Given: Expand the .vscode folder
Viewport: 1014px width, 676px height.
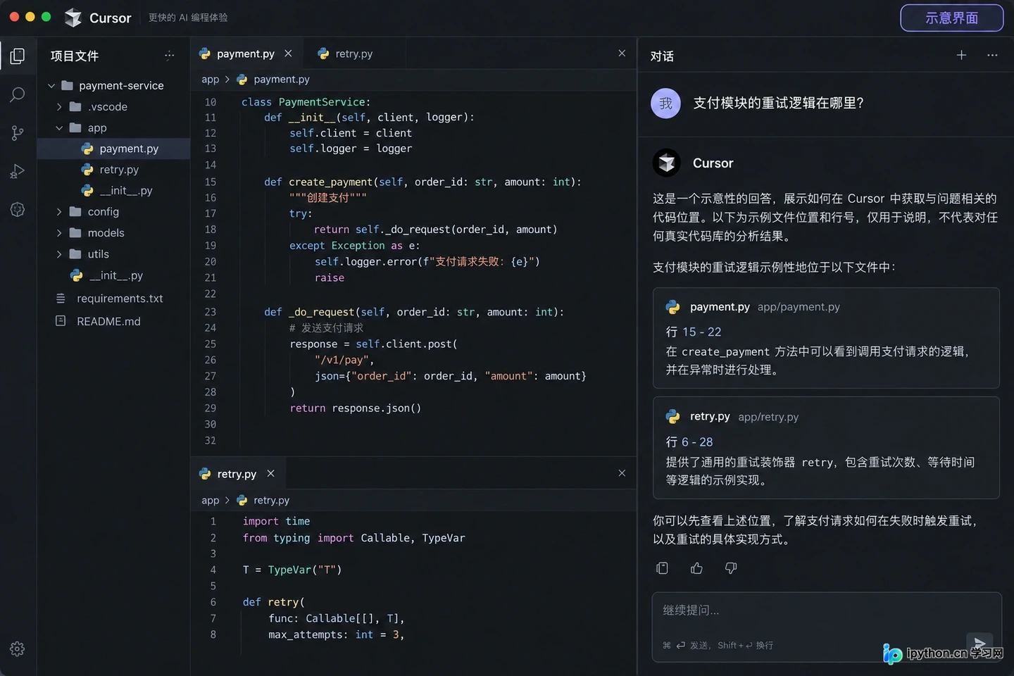Looking at the screenshot, I should [60, 107].
